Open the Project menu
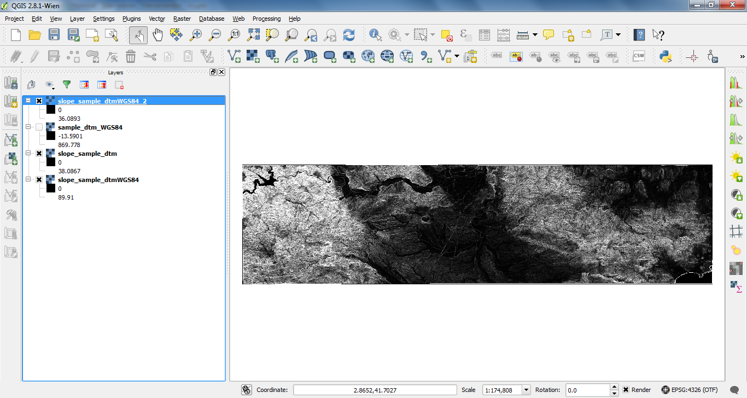The image size is (747, 398). (14, 19)
